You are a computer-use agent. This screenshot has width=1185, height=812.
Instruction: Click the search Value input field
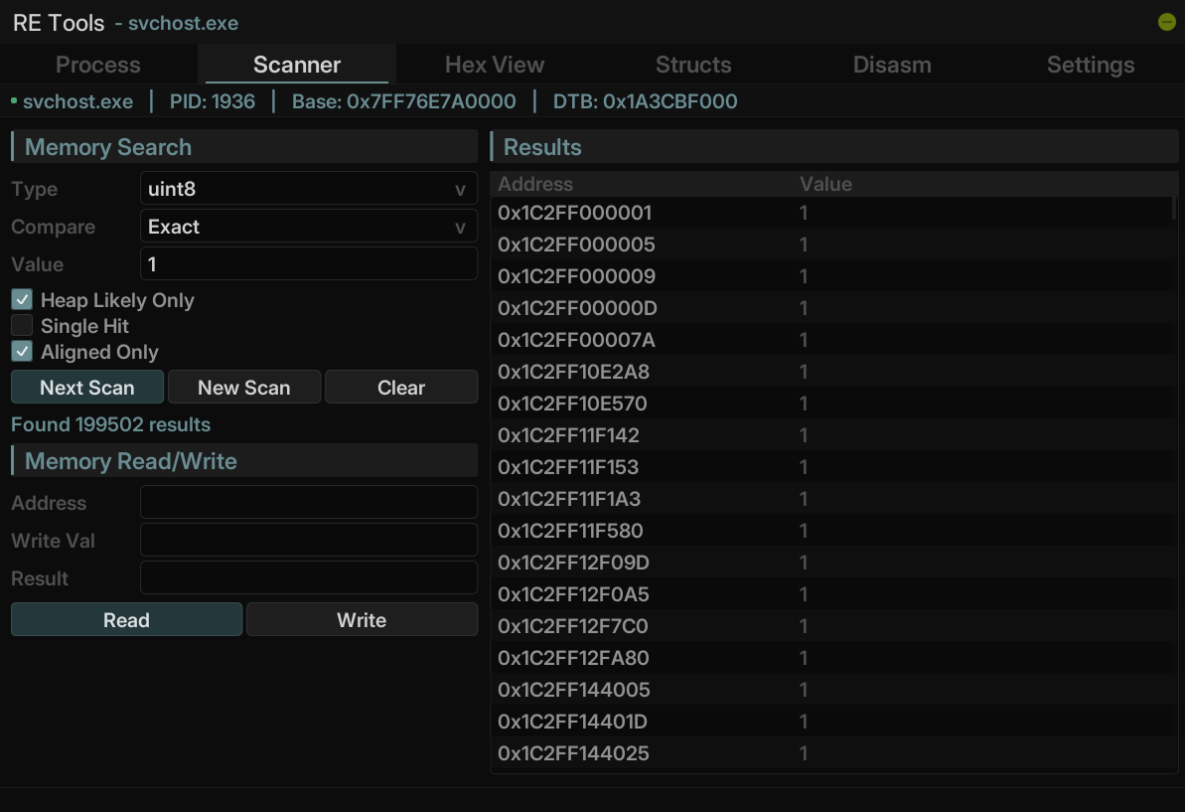[308, 264]
